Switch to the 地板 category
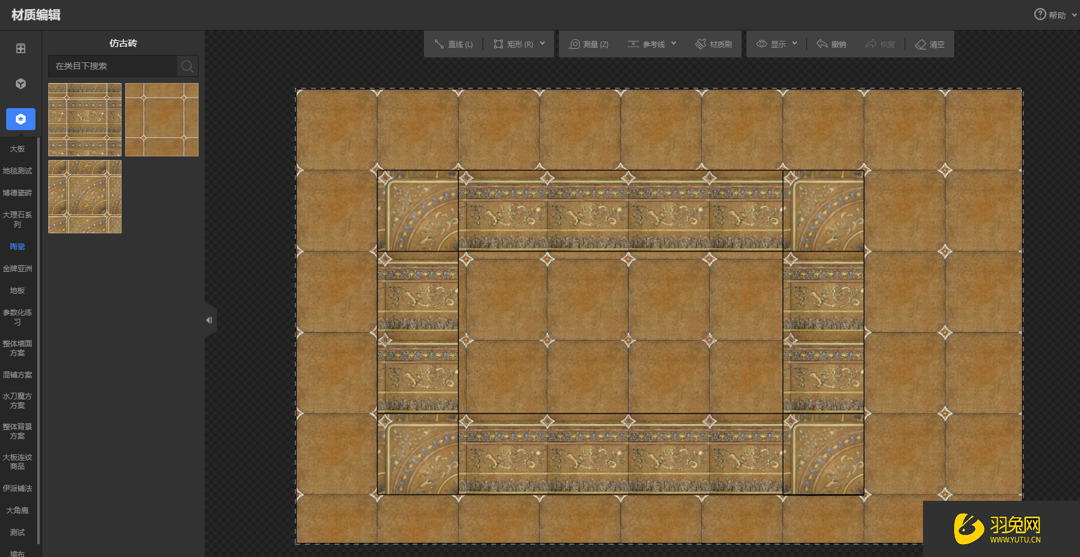The width and height of the screenshot is (1080, 557). tap(17, 291)
